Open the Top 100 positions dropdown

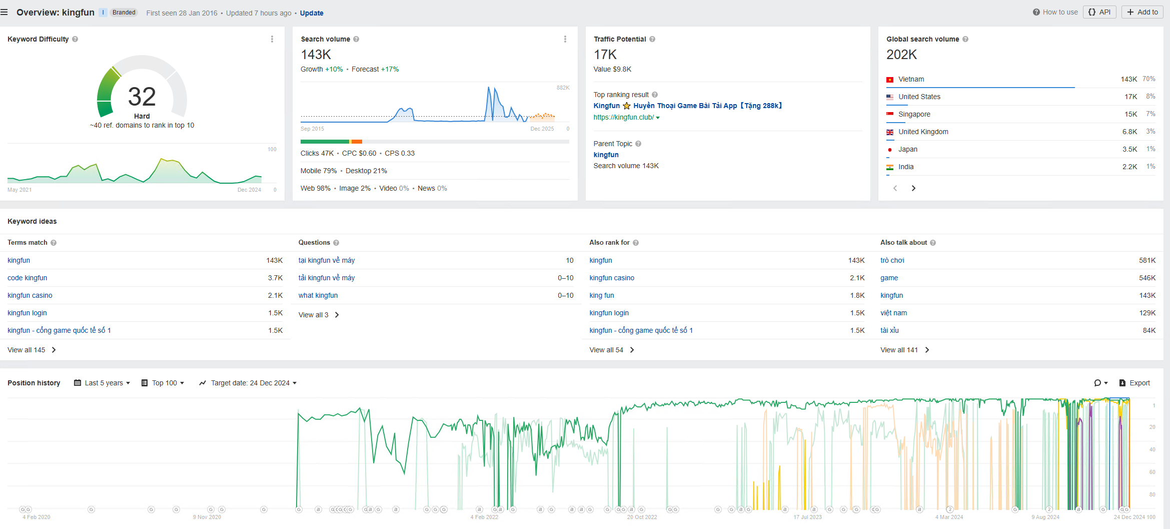[x=163, y=383]
